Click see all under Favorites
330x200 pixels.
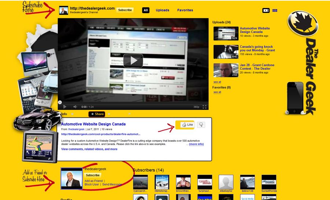tap(217, 92)
